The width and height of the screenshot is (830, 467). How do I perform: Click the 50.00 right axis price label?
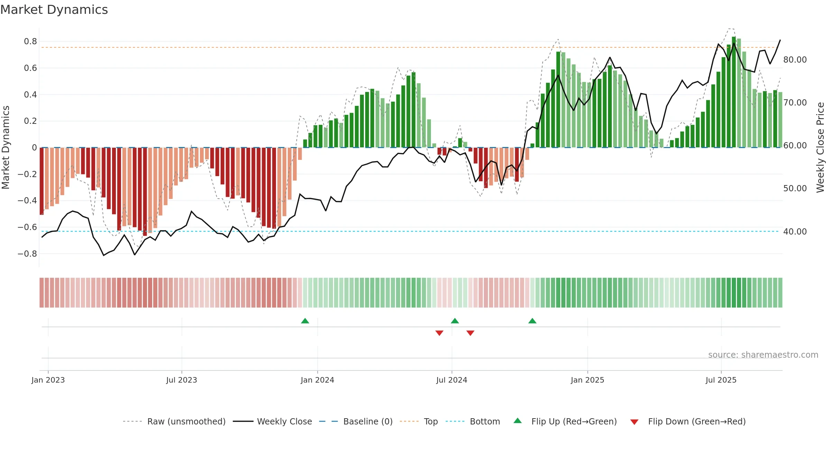point(795,189)
